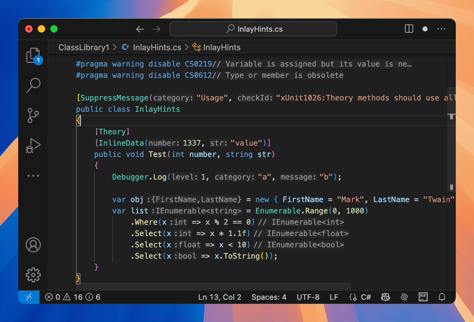The width and height of the screenshot is (474, 322).
Task: Click the curly braces icon beside C#
Action: click(353, 297)
